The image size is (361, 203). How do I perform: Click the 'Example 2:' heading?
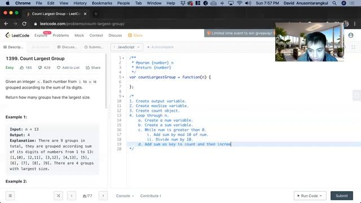(16, 182)
